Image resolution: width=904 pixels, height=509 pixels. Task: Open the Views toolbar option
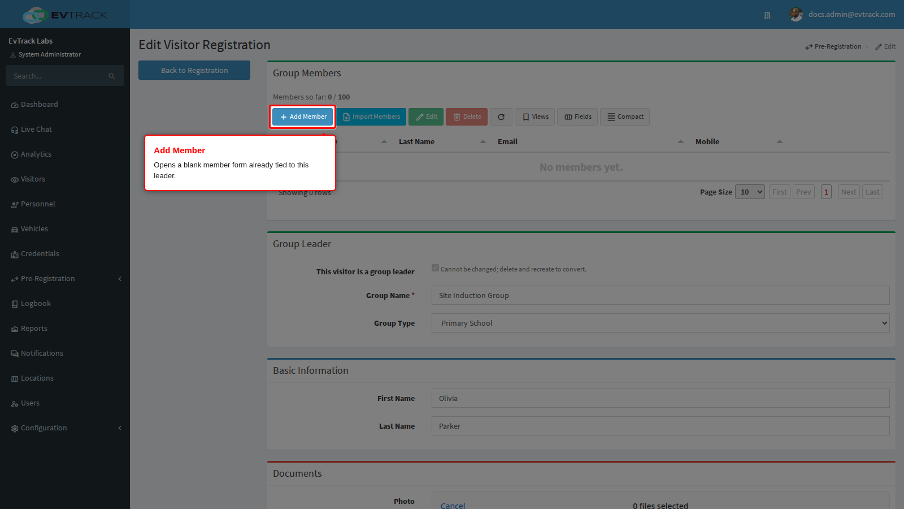click(535, 117)
